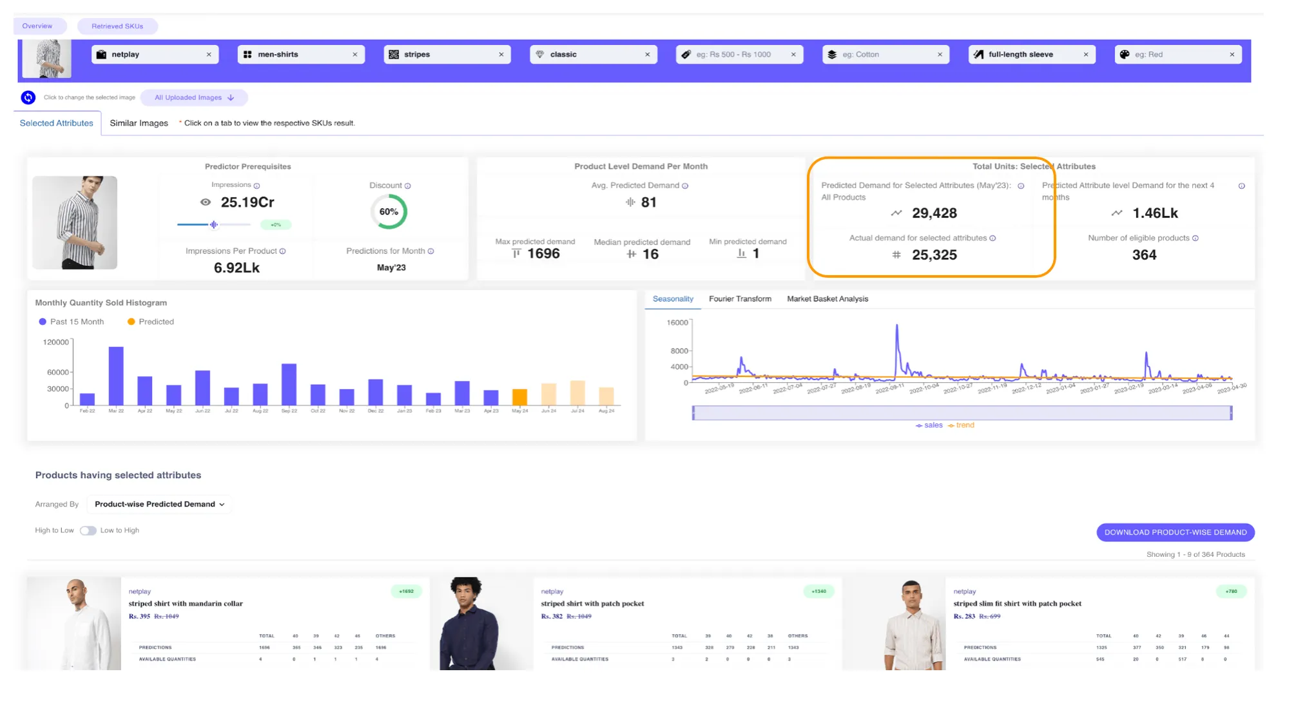
Task: Click trend icon beside 29,428 value
Action: tap(896, 213)
